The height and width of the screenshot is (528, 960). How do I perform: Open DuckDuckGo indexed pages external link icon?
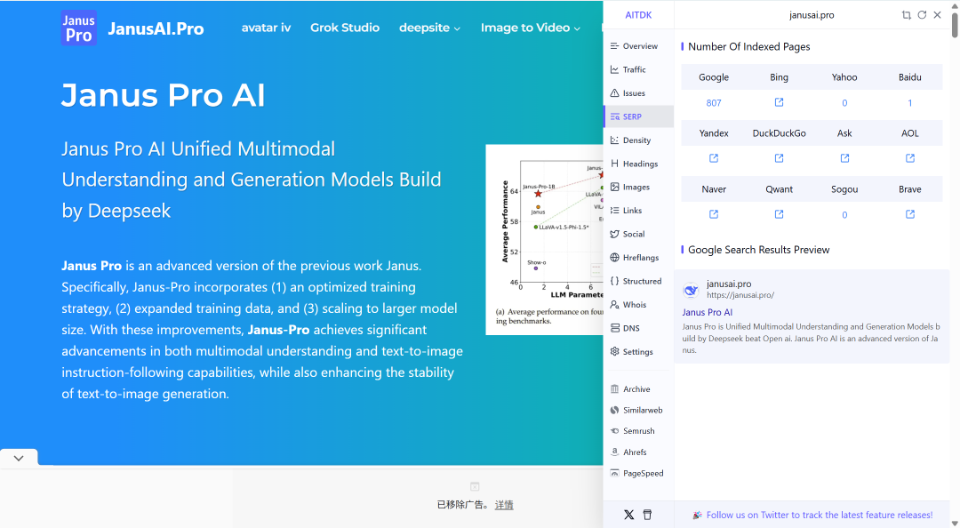779,158
